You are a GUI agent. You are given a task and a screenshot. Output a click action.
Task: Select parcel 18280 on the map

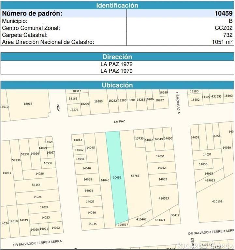click(98, 102)
